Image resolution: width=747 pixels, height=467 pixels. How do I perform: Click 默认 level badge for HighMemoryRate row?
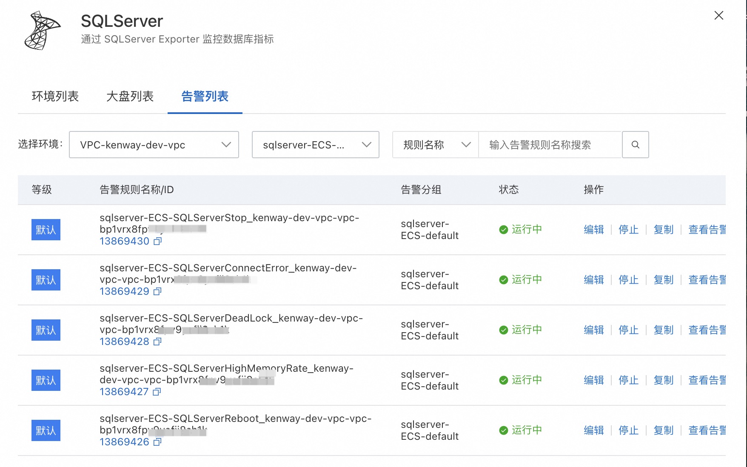click(x=46, y=380)
